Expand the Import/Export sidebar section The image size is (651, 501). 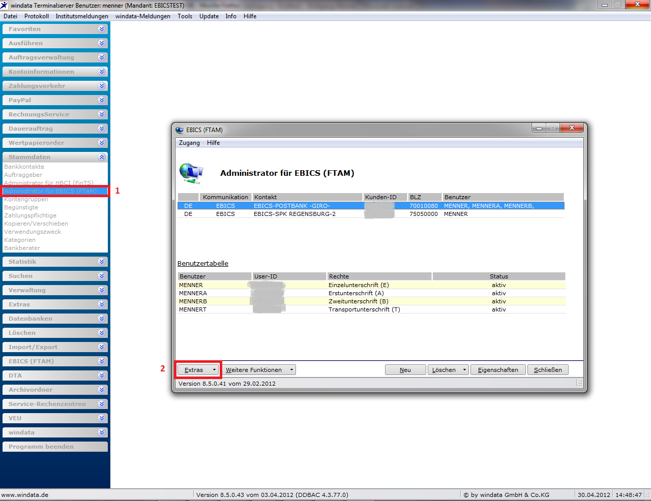click(55, 347)
